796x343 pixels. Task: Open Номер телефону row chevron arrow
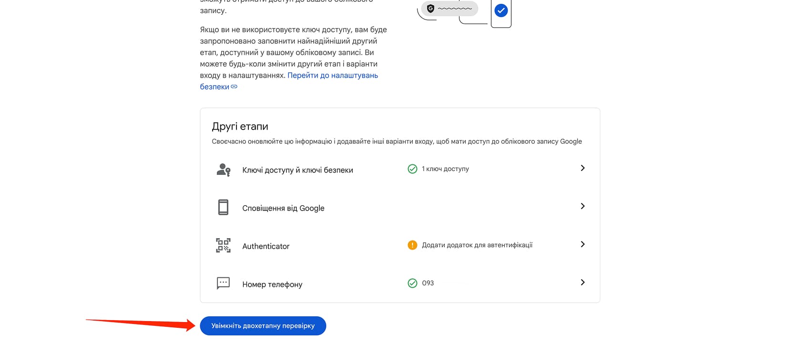(582, 282)
